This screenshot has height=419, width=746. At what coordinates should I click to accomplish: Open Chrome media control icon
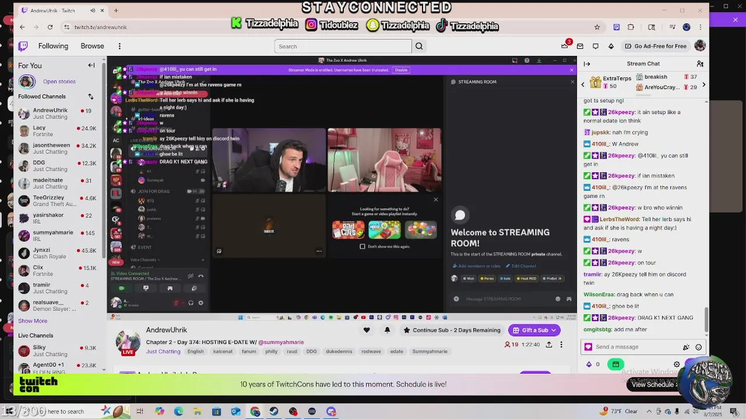pos(672,27)
